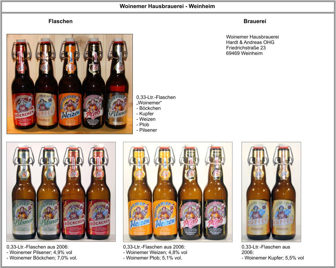Open the Kupfer 2006 bottles photo
The height and width of the screenshot is (268, 336).
pyautogui.click(x=271, y=192)
